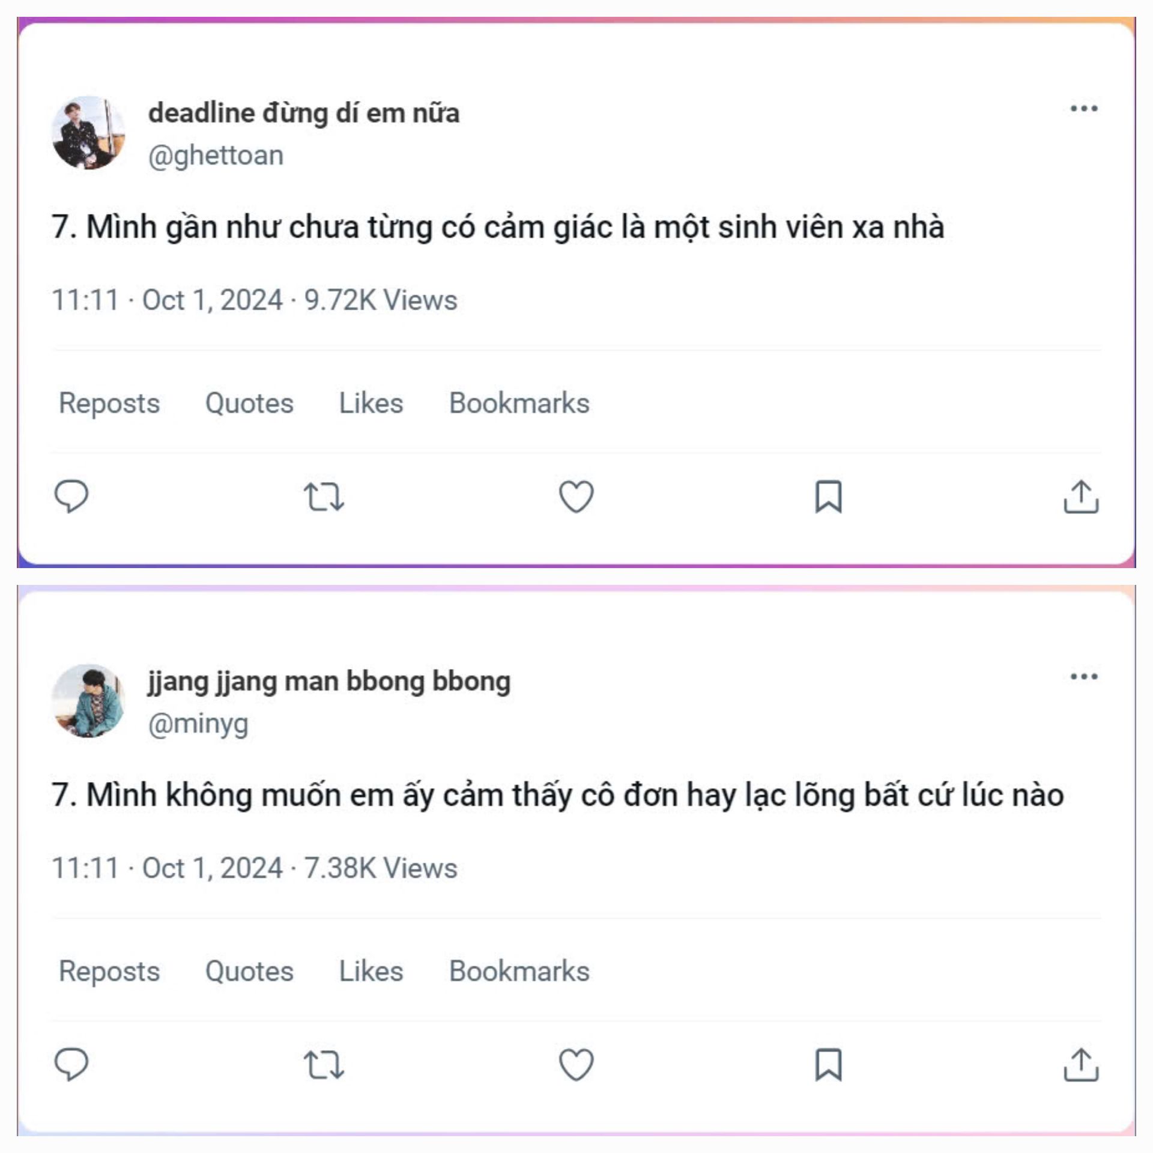Bookmark the @ghettoan tweet
This screenshot has height=1153, width=1153.
coord(828,497)
